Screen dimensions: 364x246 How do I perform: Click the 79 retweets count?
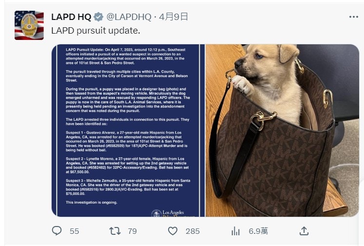point(133,231)
